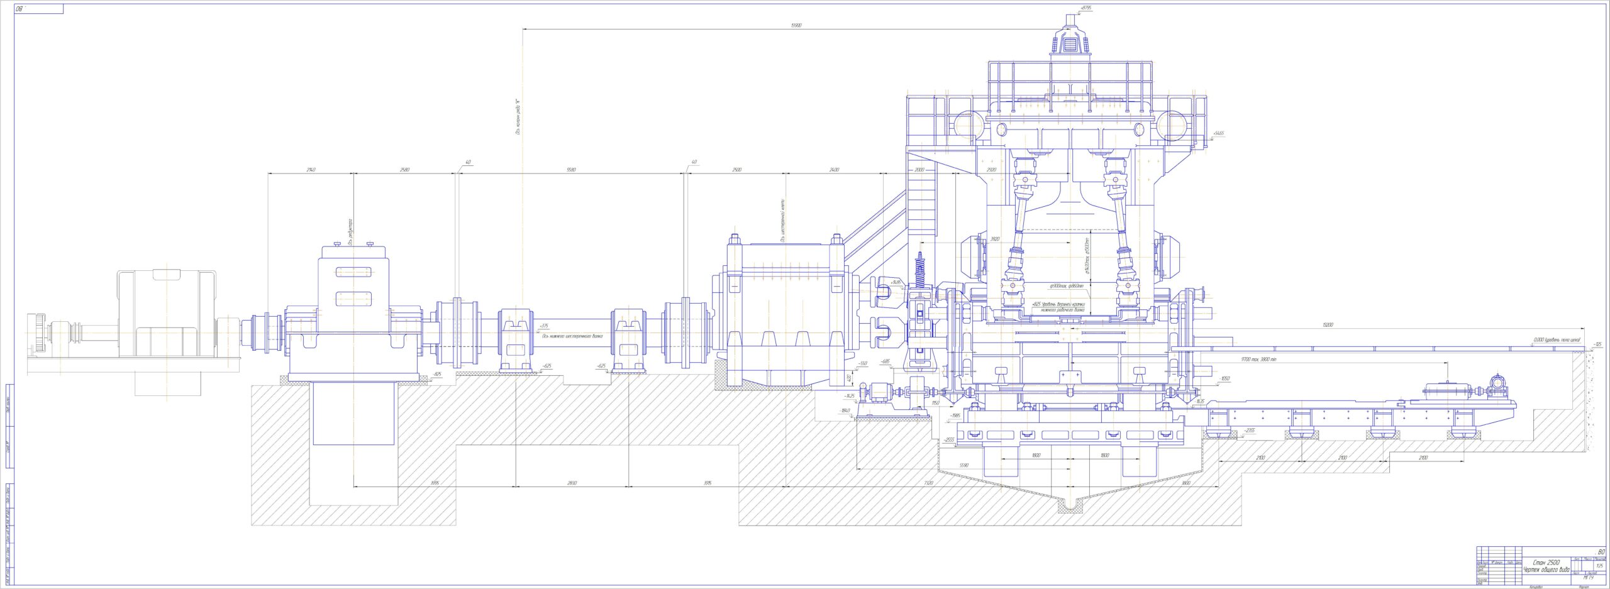Select the 5590 dimension value
The image size is (1610, 589).
point(963,465)
